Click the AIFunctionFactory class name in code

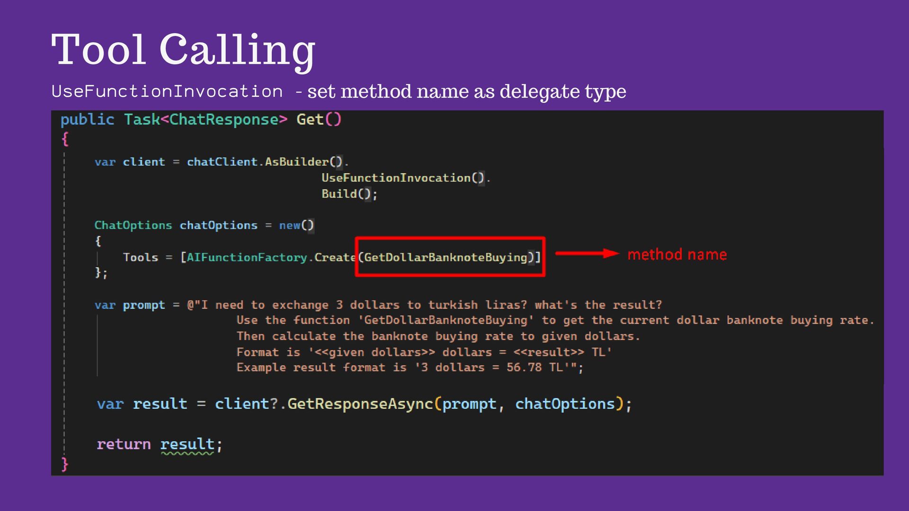coord(247,257)
